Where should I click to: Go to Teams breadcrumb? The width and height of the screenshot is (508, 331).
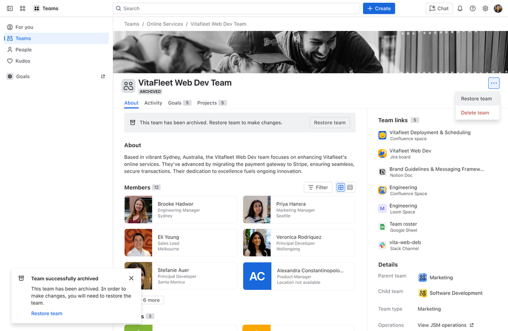coord(132,24)
